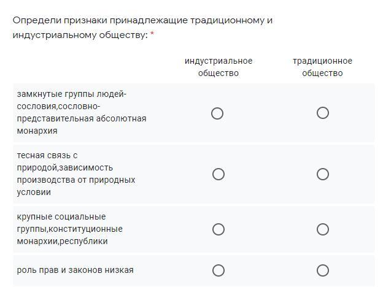Viewport: 383px width, 287px height.
Task: Click 'индустриальному обществу:' in the question title
Action: [80, 35]
